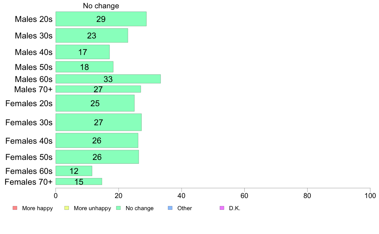379x234 pixels.
Task: Click the No change green legend swatch
Action: [x=118, y=208]
